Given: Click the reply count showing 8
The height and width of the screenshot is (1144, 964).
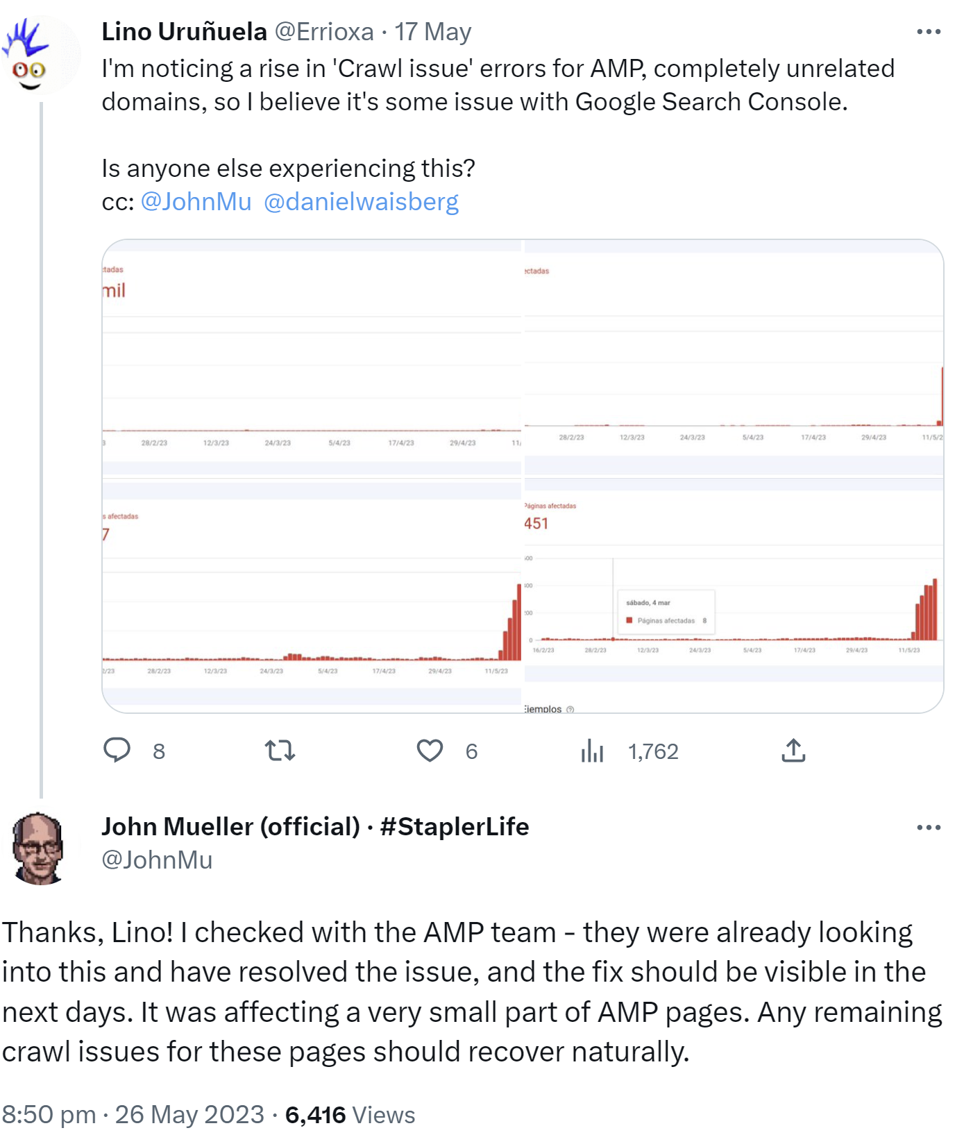Looking at the screenshot, I should 158,750.
